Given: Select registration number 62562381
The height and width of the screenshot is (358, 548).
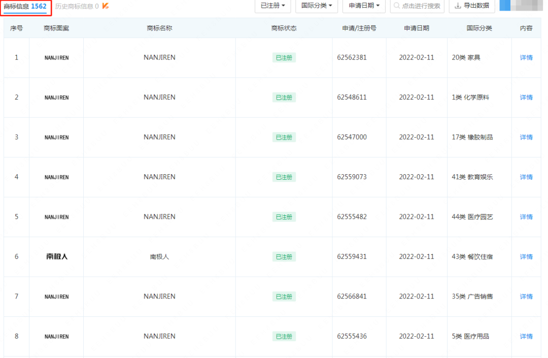Looking at the screenshot, I should [352, 58].
